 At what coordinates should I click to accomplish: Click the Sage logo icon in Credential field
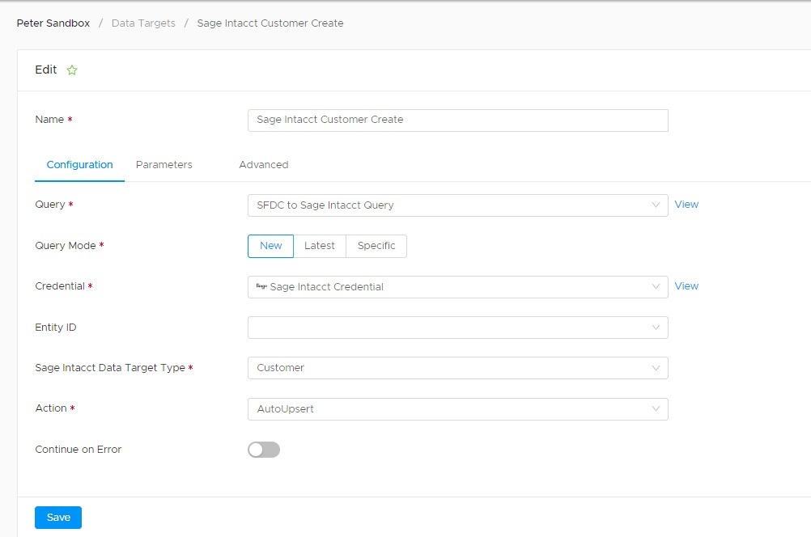tap(261, 286)
